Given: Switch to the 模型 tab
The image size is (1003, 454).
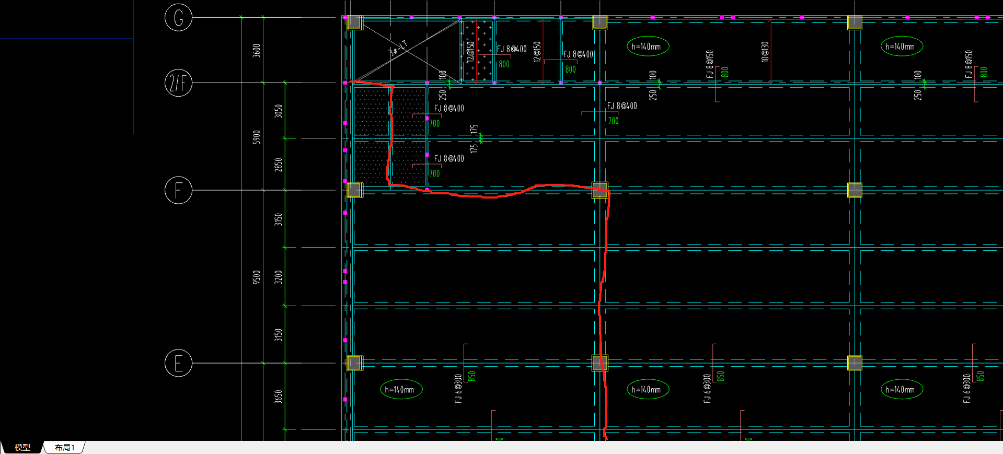Looking at the screenshot, I should click(22, 448).
